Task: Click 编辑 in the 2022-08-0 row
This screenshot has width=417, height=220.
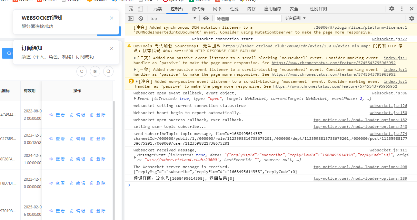Action: (x=77, y=115)
